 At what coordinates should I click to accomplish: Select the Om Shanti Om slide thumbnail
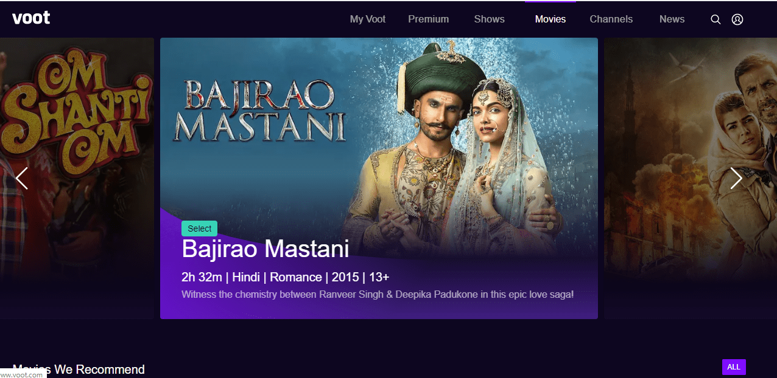pos(77,178)
